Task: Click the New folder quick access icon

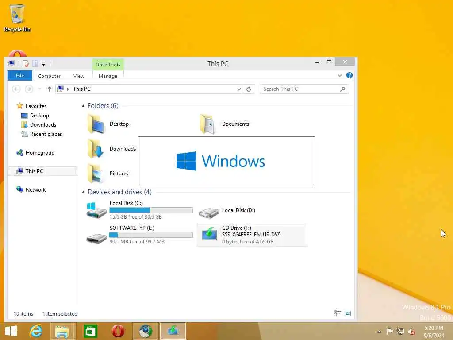Action: coord(35,64)
